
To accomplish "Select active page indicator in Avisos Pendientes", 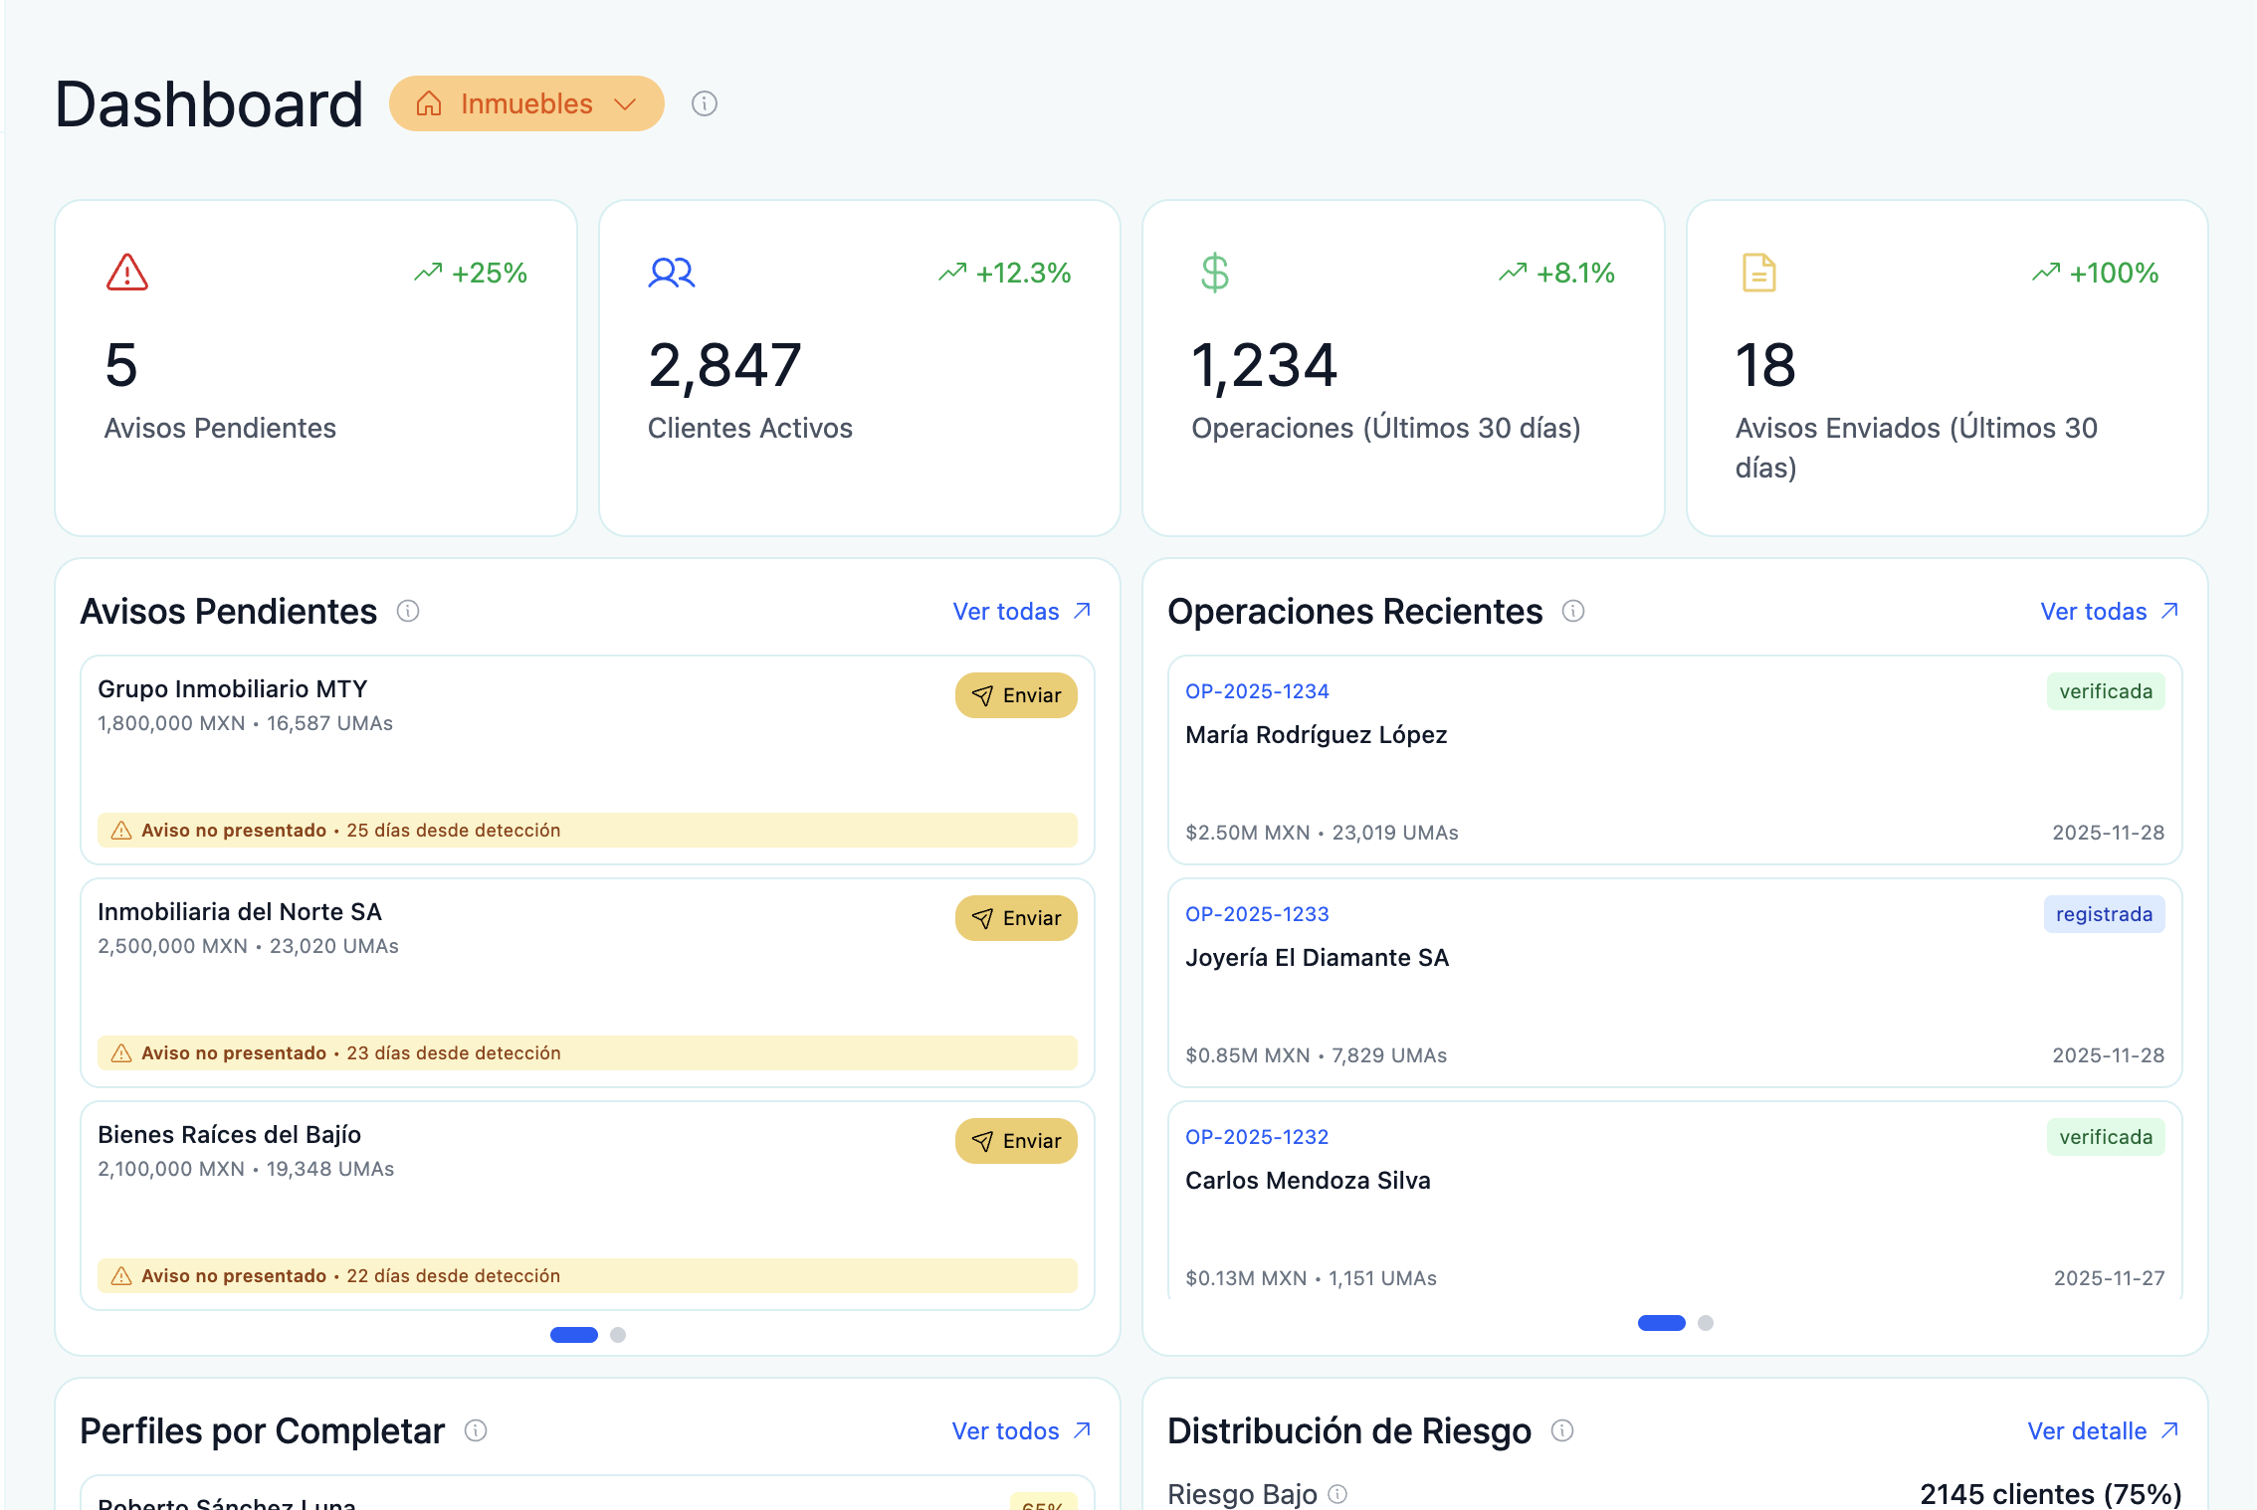I will [x=574, y=1335].
